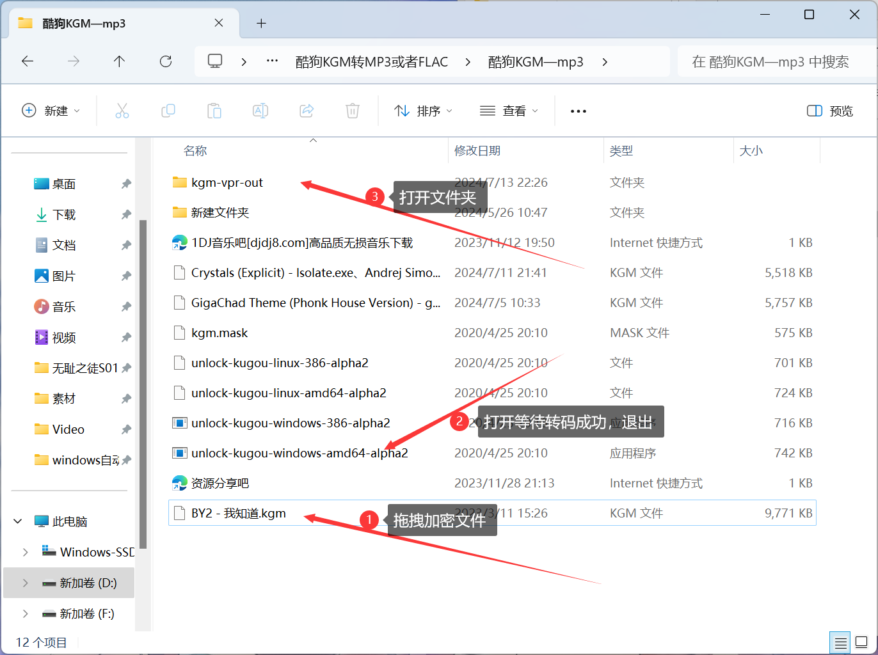Image resolution: width=878 pixels, height=655 pixels.
Task: Expand the 新加卷 (D:) drive node
Action: click(x=25, y=583)
